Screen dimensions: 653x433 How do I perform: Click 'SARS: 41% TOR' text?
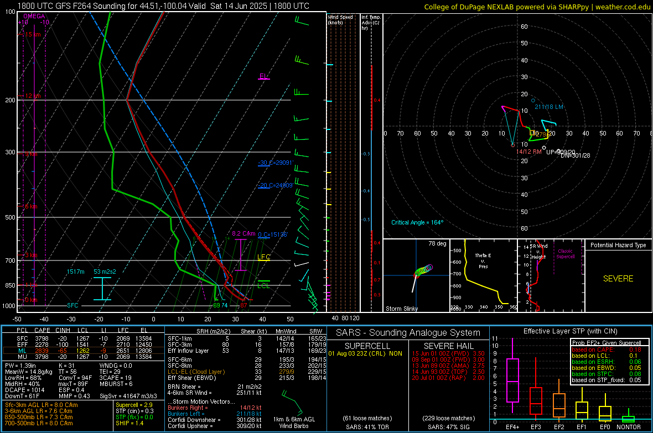coord(367,427)
